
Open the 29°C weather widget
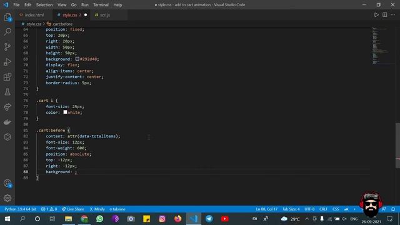(x=290, y=219)
